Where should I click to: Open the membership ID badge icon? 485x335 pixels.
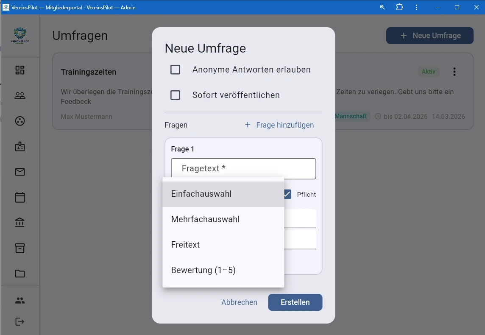pos(20,146)
